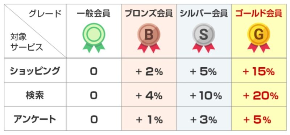Click the 対象サービス label in corner cell
The image size is (290, 135).
click(x=26, y=42)
